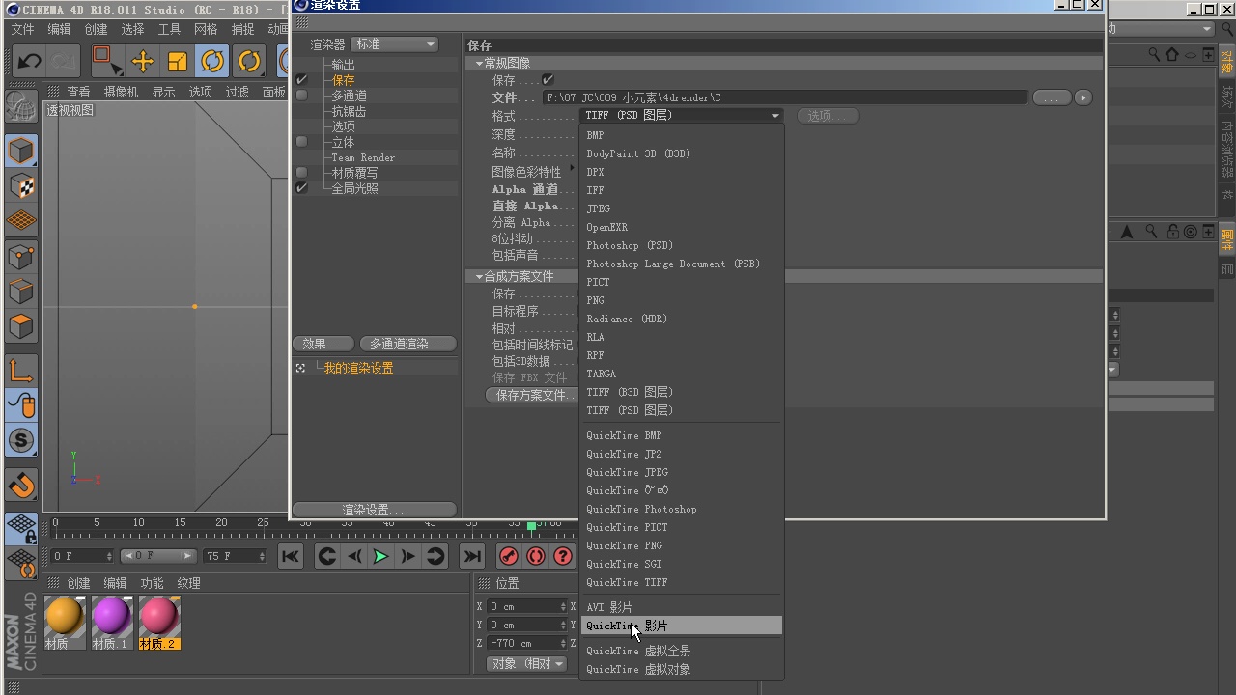
Task: Select the Move tool icon
Action: [x=143, y=62]
